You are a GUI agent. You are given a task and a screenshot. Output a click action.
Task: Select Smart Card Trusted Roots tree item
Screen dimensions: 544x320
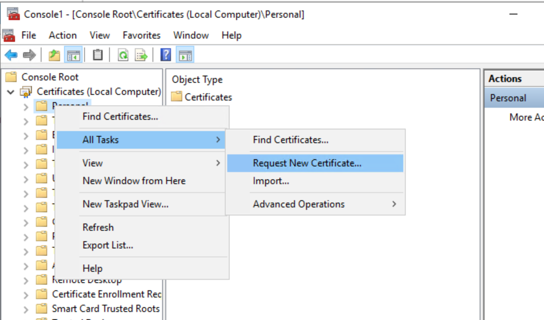pyautogui.click(x=106, y=309)
